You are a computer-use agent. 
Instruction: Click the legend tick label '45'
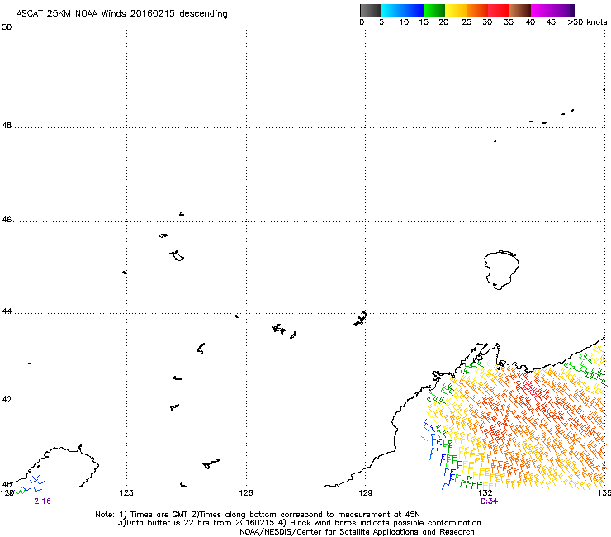(551, 22)
